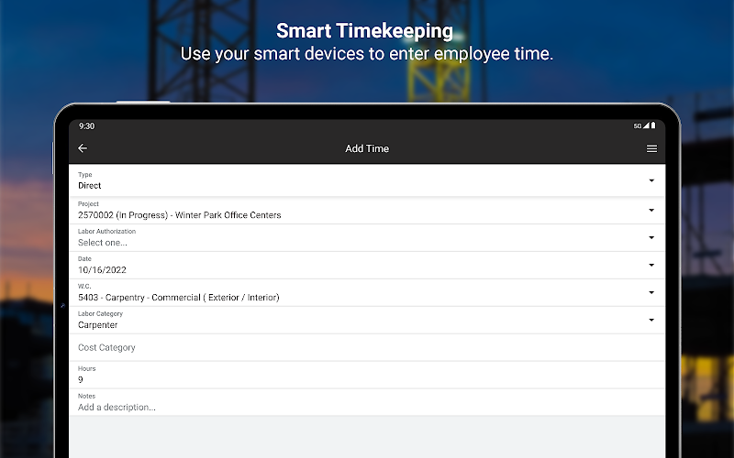Click 'Select one...' labor authorization placeholder

(x=103, y=243)
